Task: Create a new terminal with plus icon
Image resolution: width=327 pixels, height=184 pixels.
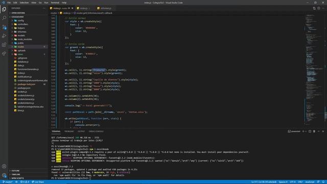Action: pyautogui.click(x=303, y=131)
